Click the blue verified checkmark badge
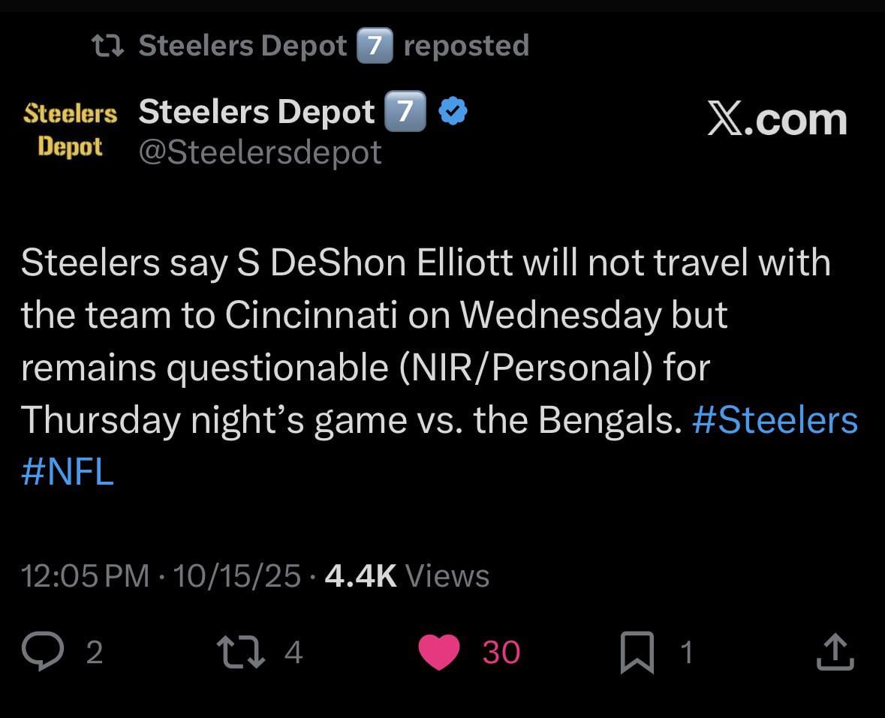This screenshot has height=718, width=885. [x=451, y=110]
